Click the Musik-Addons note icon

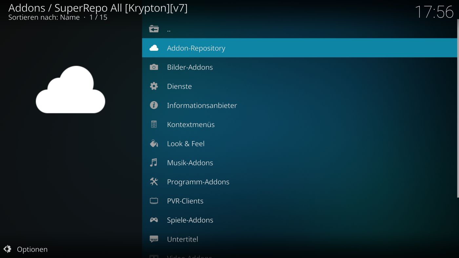click(154, 162)
